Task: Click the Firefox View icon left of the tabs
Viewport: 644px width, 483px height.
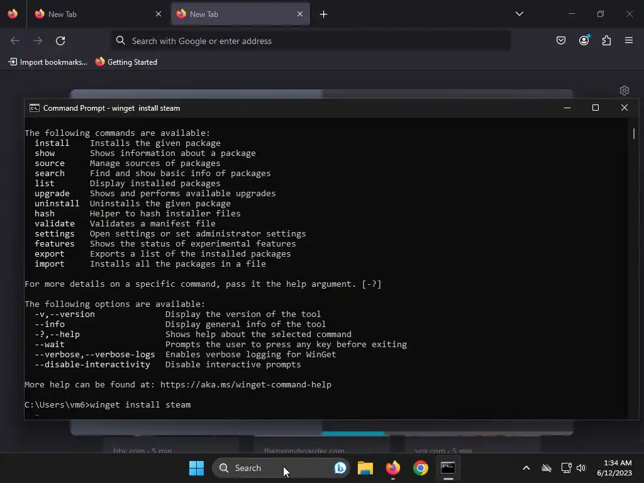Action: [x=13, y=14]
